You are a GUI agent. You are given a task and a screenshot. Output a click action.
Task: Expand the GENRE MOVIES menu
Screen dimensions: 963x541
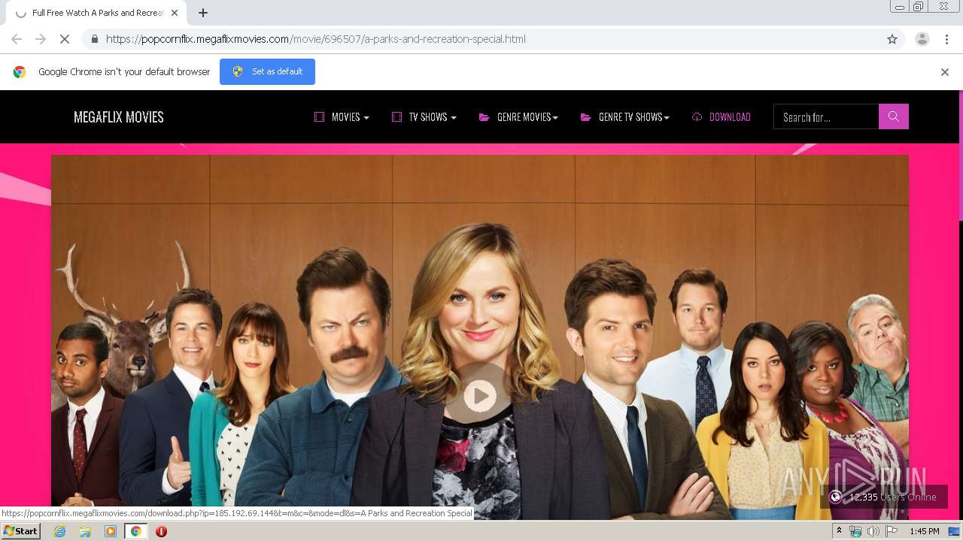click(518, 117)
